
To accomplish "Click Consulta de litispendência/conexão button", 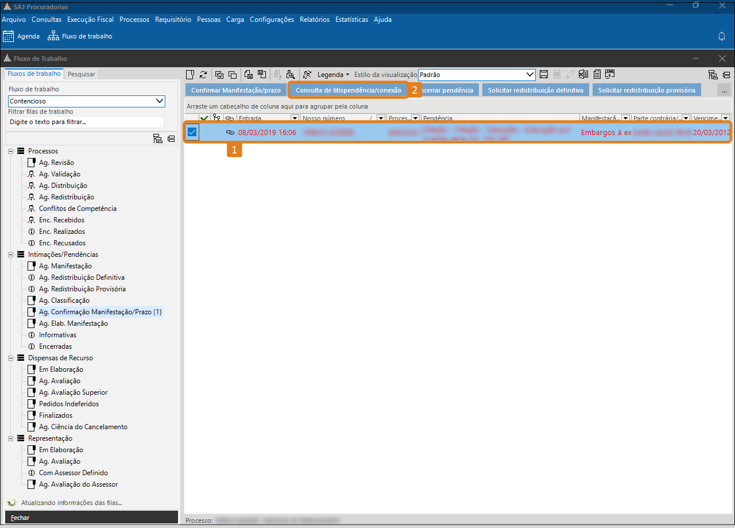I will click(348, 90).
